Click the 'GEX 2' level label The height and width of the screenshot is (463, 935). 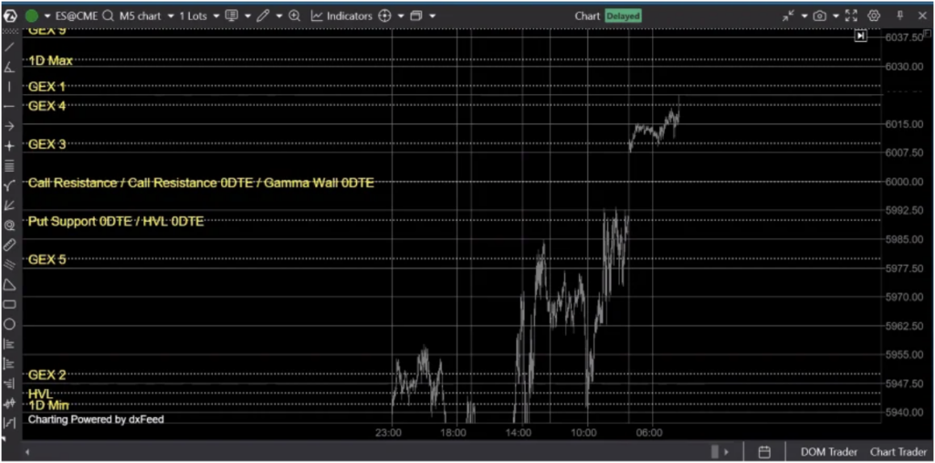pyautogui.click(x=47, y=374)
